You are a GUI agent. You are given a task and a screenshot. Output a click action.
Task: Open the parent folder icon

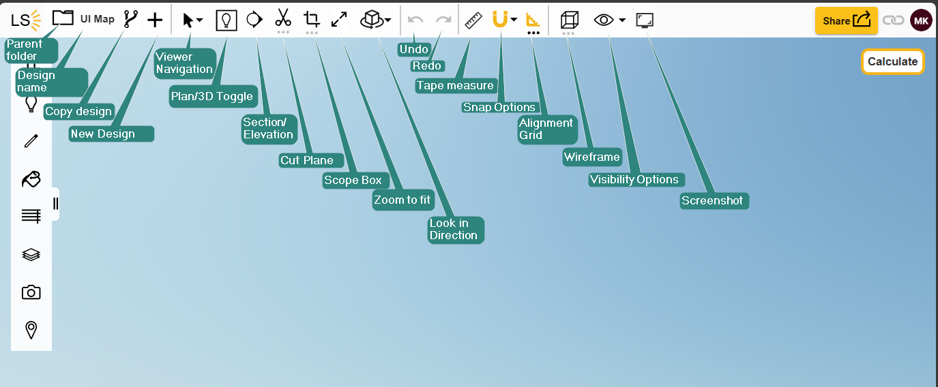click(63, 18)
